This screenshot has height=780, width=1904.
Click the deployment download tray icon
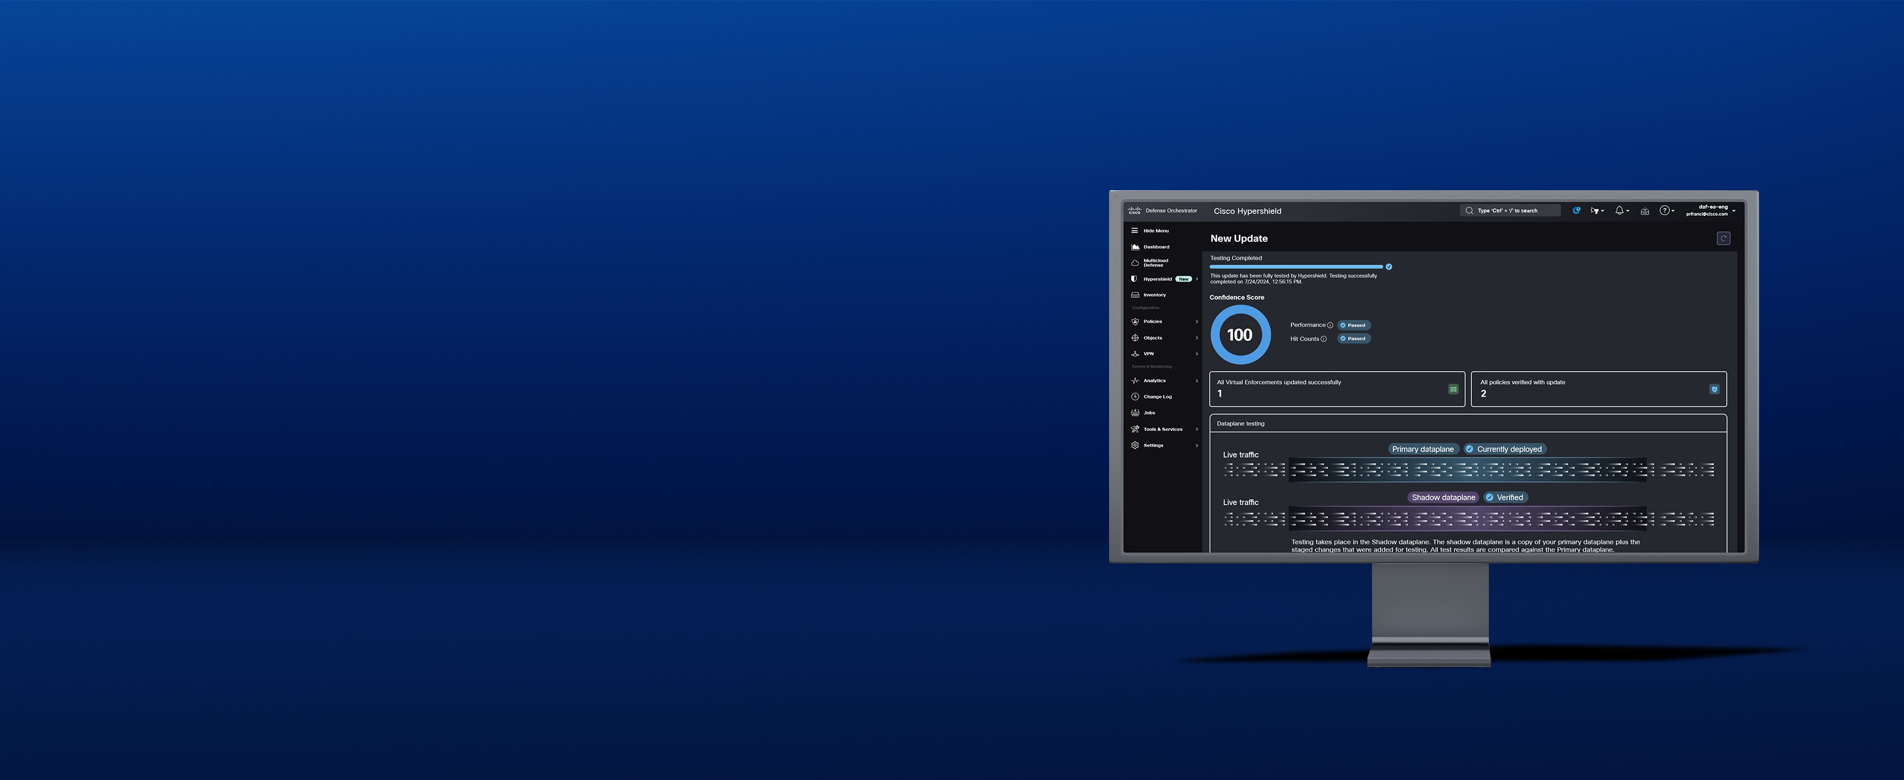1645,210
